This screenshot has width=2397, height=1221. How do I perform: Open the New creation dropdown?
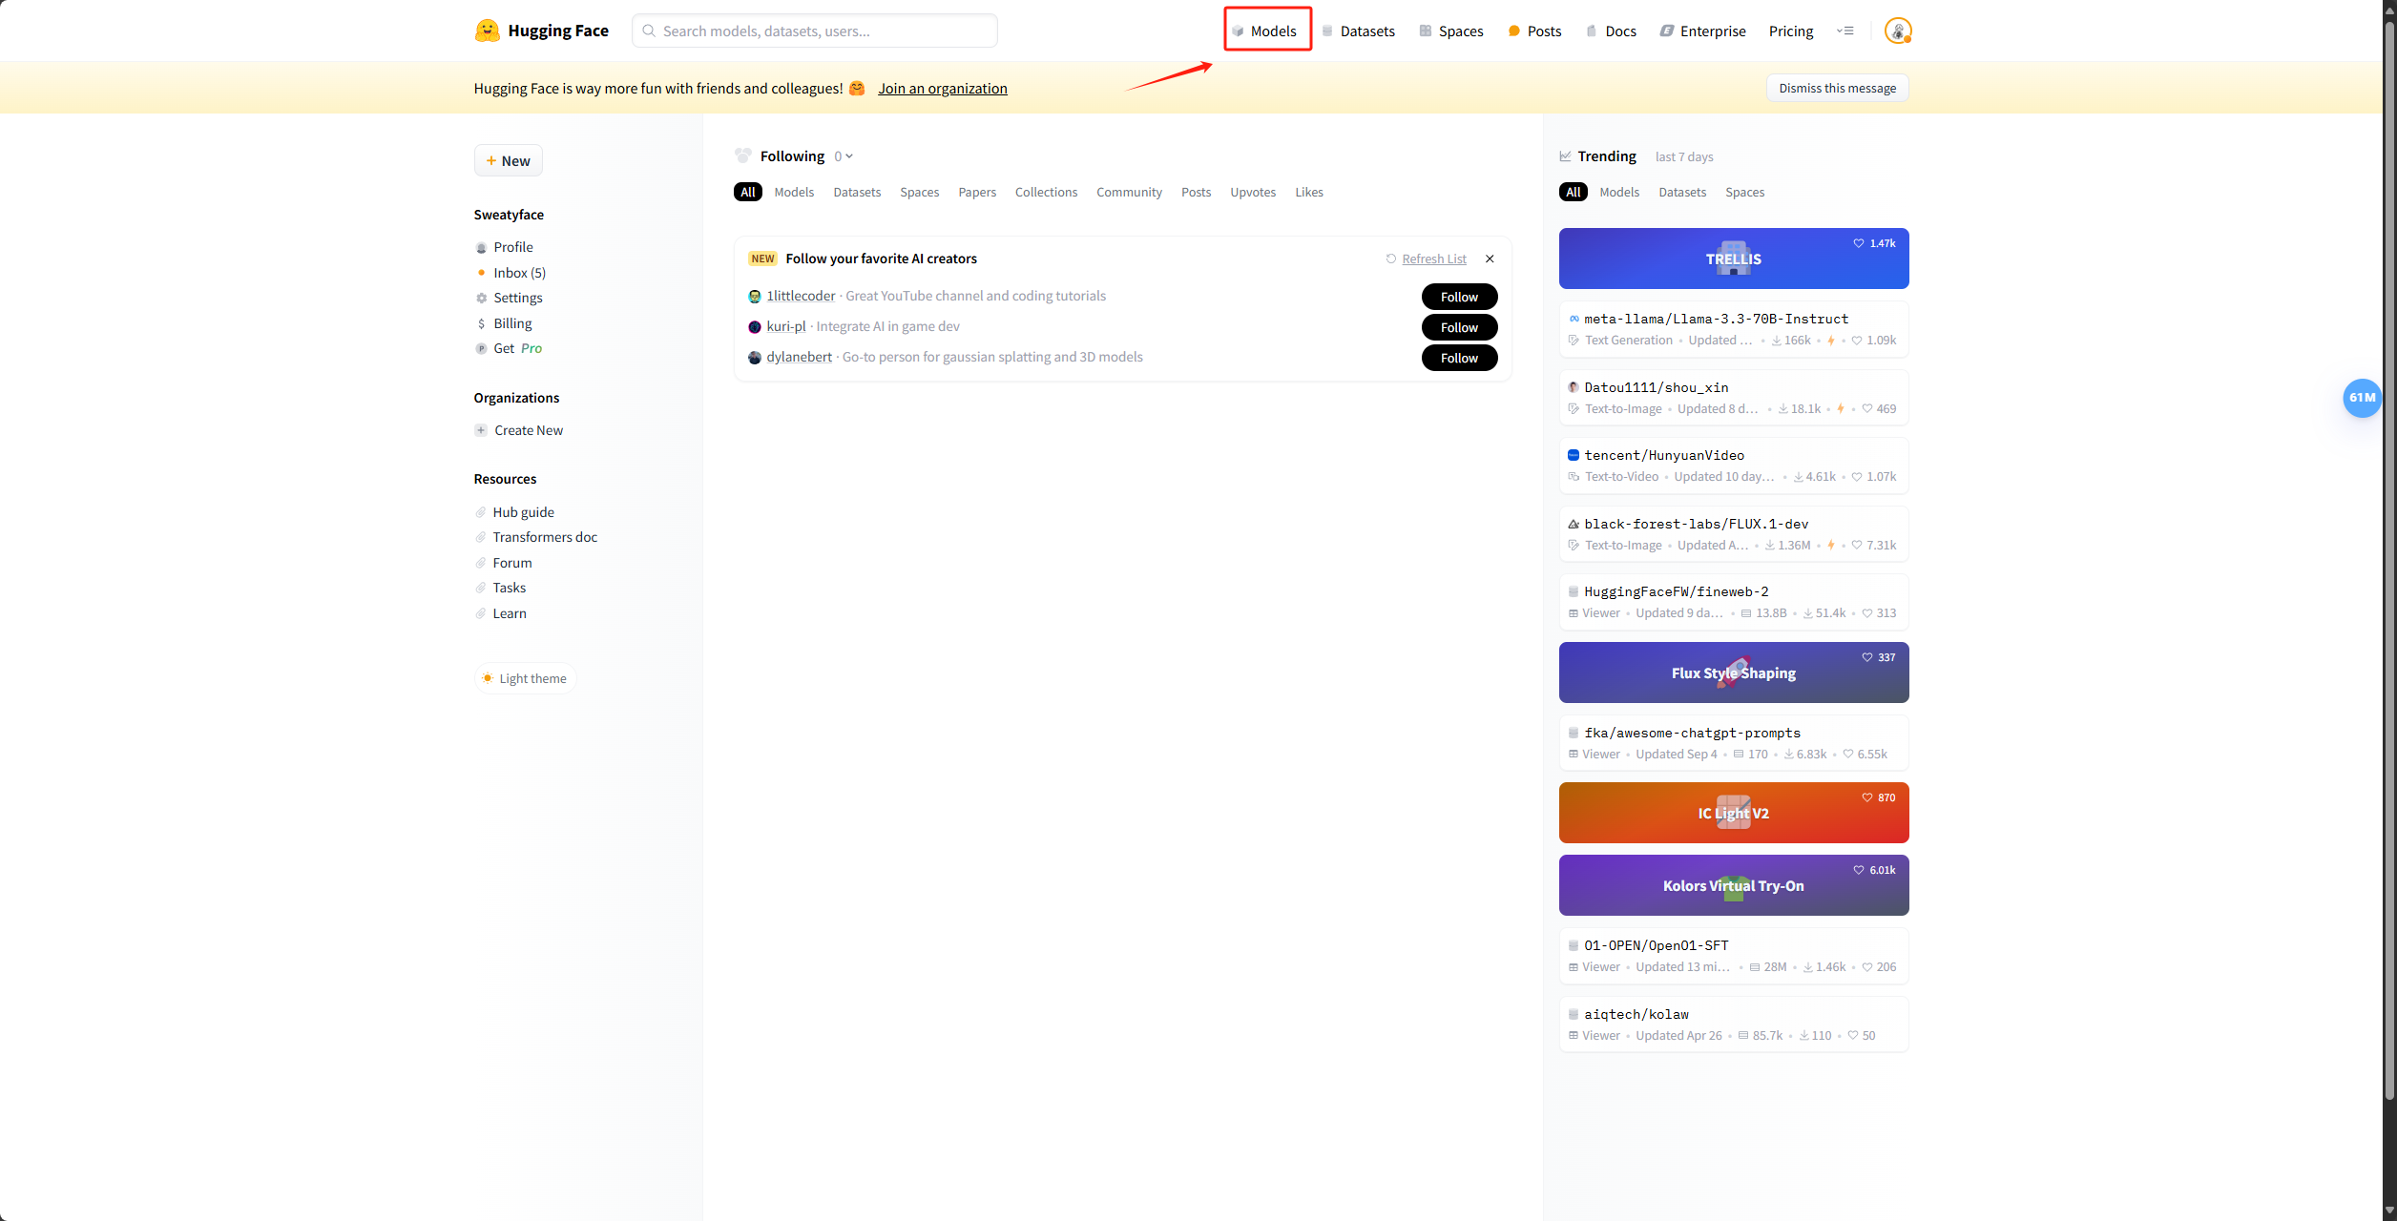tap(508, 160)
